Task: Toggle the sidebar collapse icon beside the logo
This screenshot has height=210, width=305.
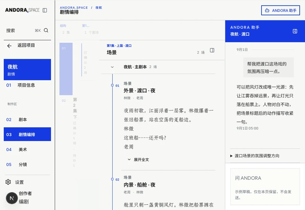Action: click(45, 10)
